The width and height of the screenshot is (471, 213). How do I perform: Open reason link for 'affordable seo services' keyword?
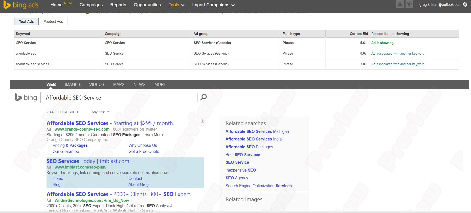point(398,64)
